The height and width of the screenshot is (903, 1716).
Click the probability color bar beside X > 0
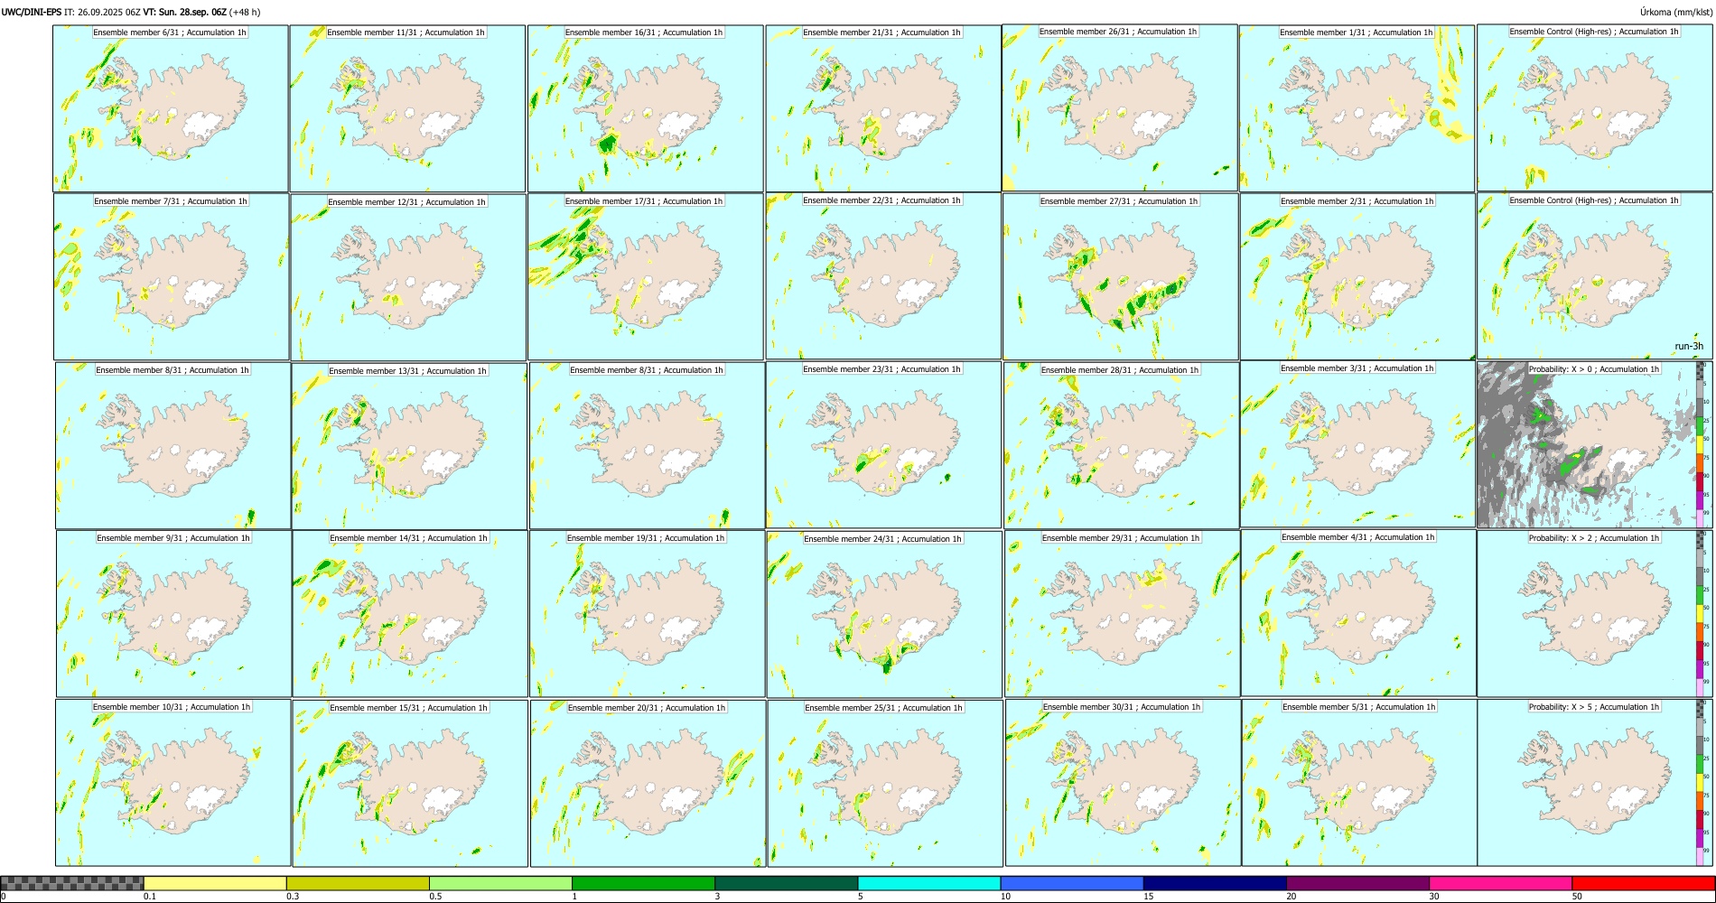[x=1701, y=444]
